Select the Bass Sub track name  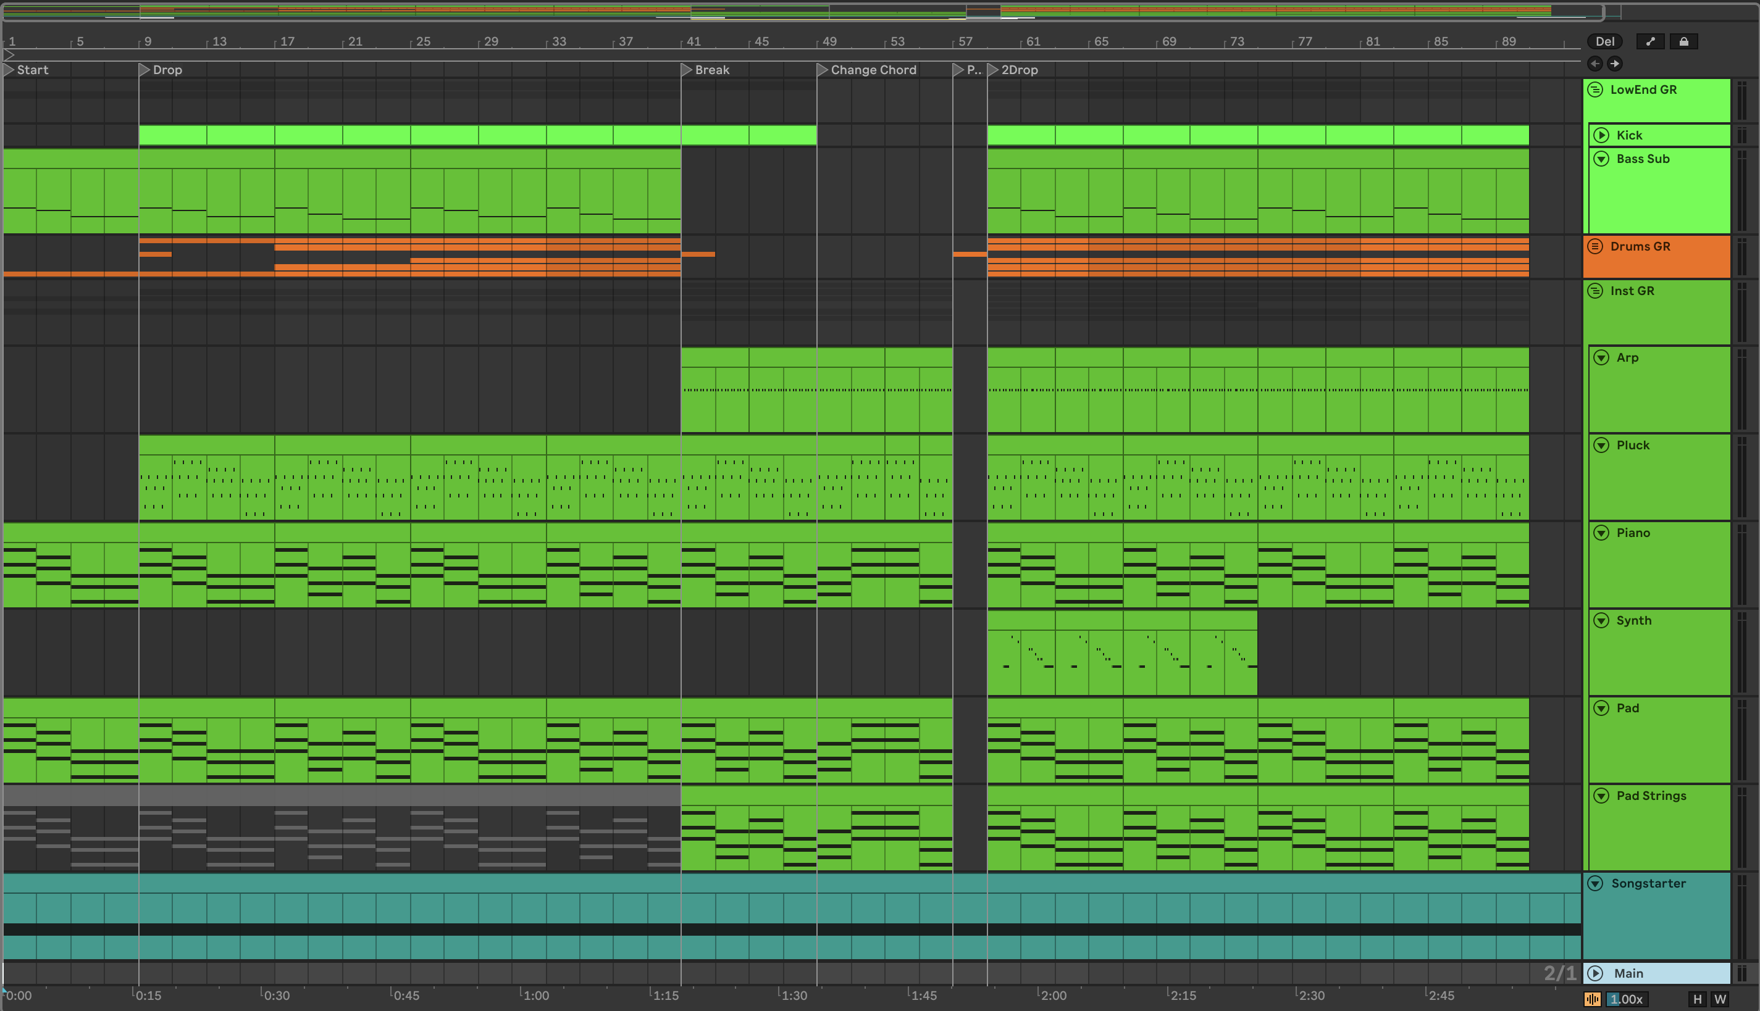(x=1643, y=159)
